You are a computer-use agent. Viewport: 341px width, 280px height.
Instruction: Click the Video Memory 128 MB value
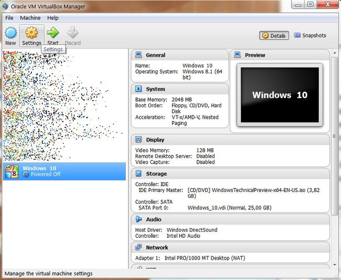(205, 150)
